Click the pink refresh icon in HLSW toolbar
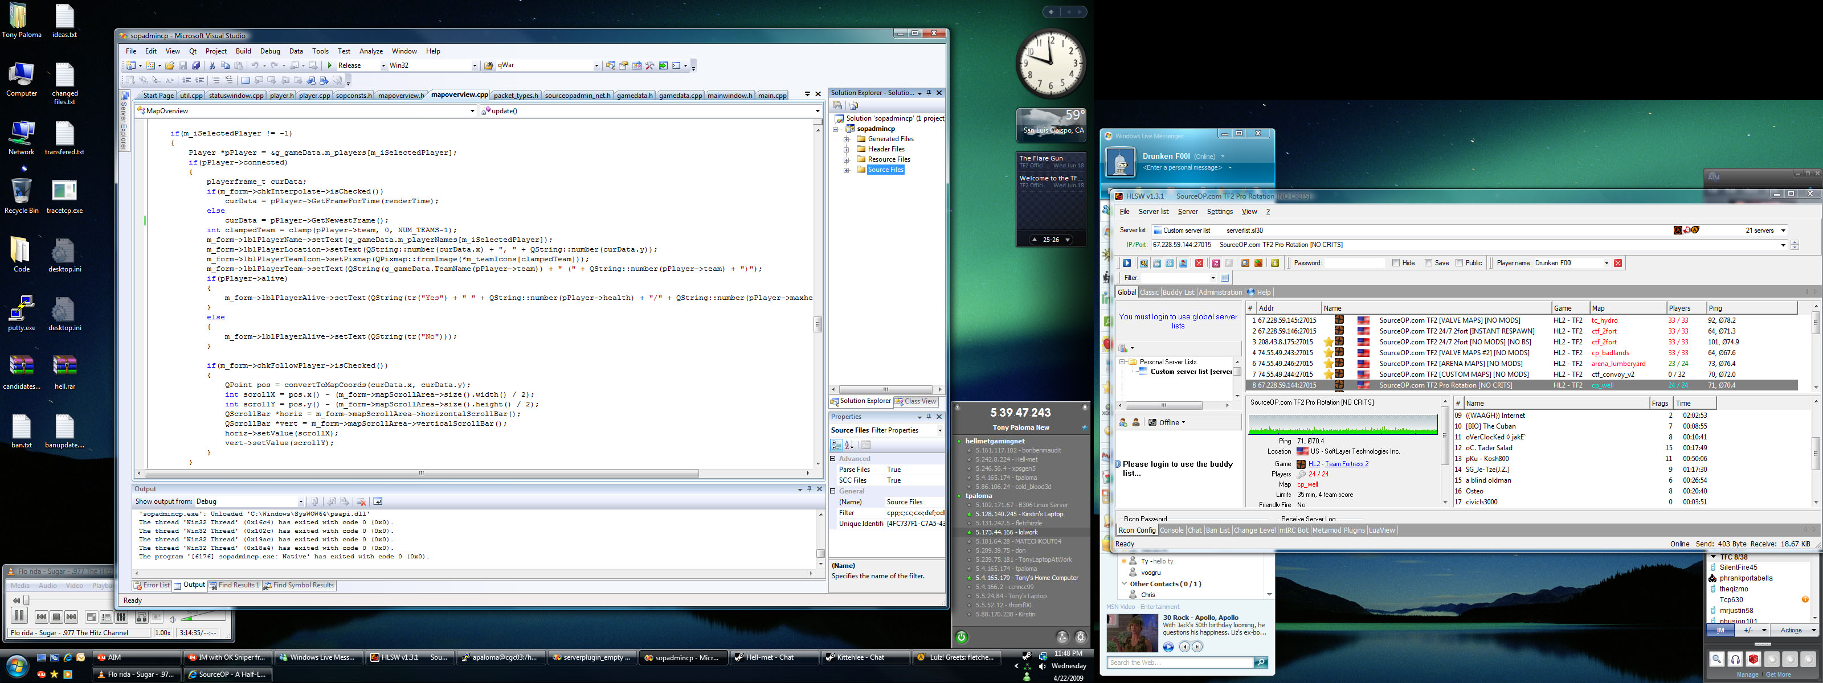The image size is (1823, 683). [1216, 263]
